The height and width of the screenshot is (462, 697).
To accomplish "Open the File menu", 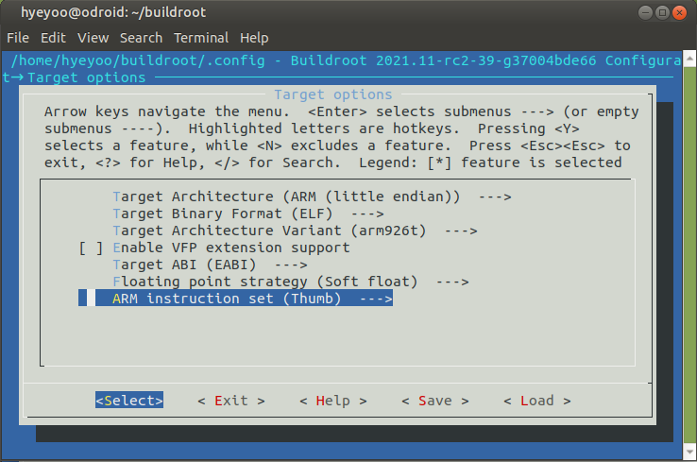I will (x=18, y=38).
